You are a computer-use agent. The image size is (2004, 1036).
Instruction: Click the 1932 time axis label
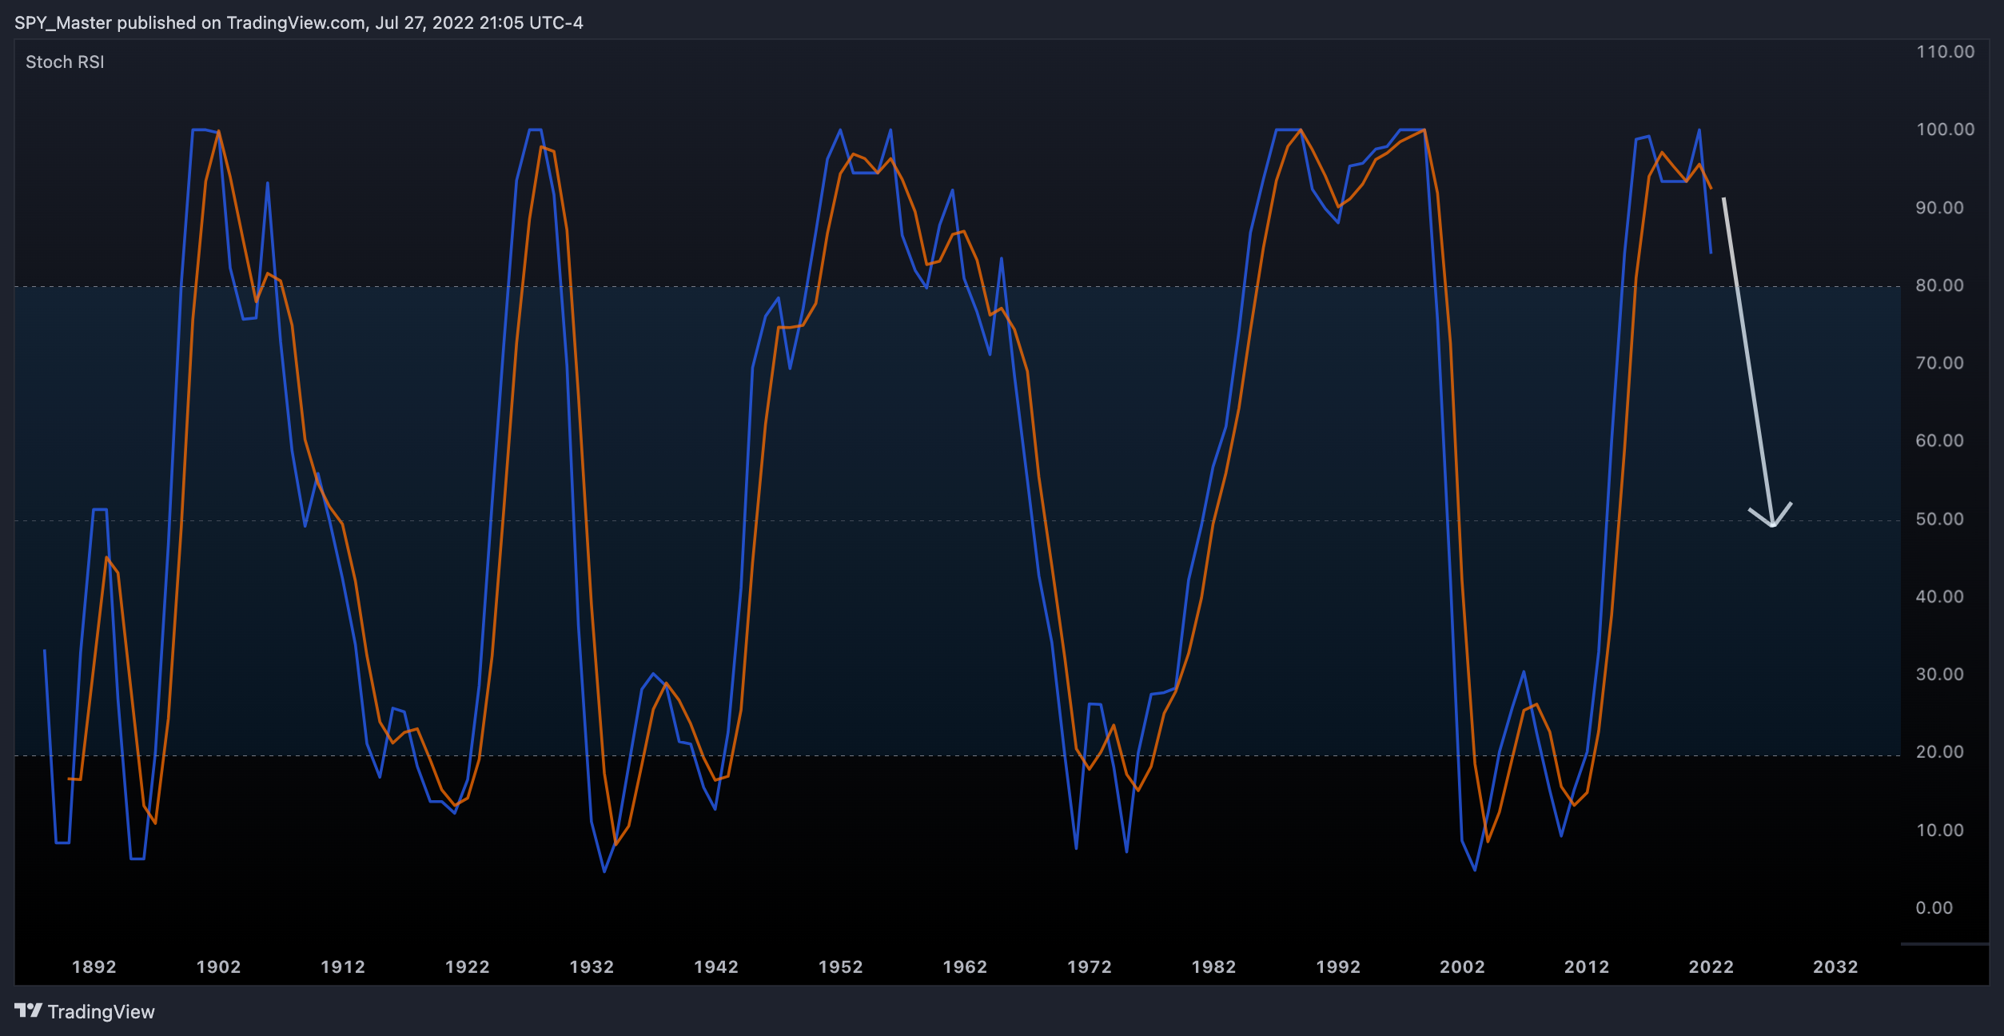(592, 966)
